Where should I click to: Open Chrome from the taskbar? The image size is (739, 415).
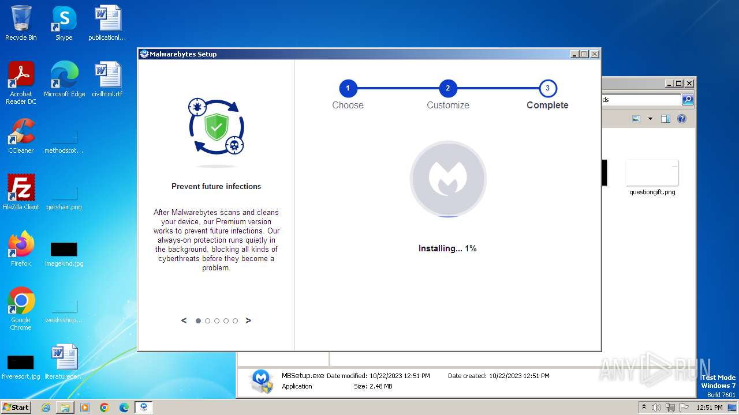104,408
